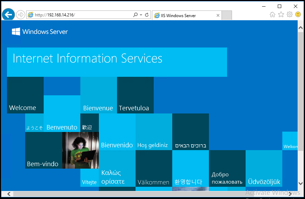This screenshot has height=199, width=305.
Task: Click the Üdvözöljük tile
Action: 264,168
